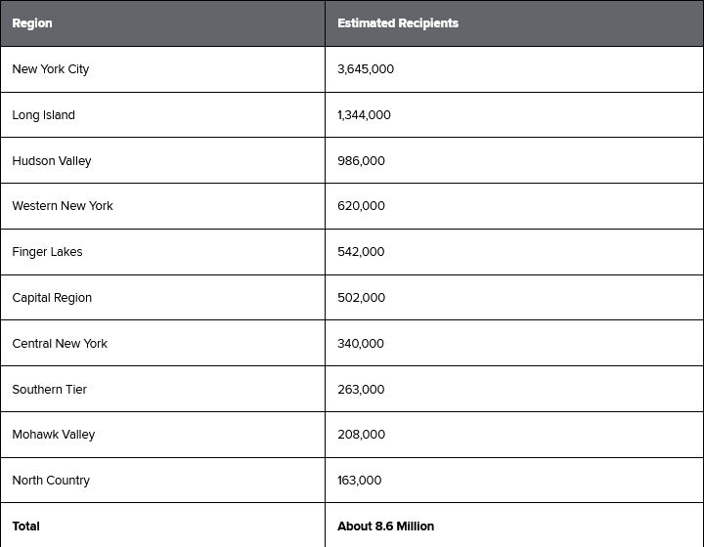Screen dimensions: 704x547
Task: Select the 1,344,000 recipients value
Action: tap(364, 115)
